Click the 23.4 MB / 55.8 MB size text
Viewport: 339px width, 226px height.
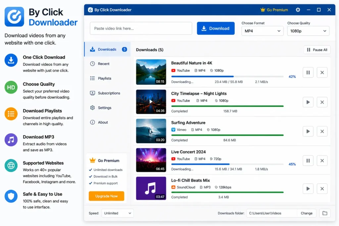[x=228, y=82]
